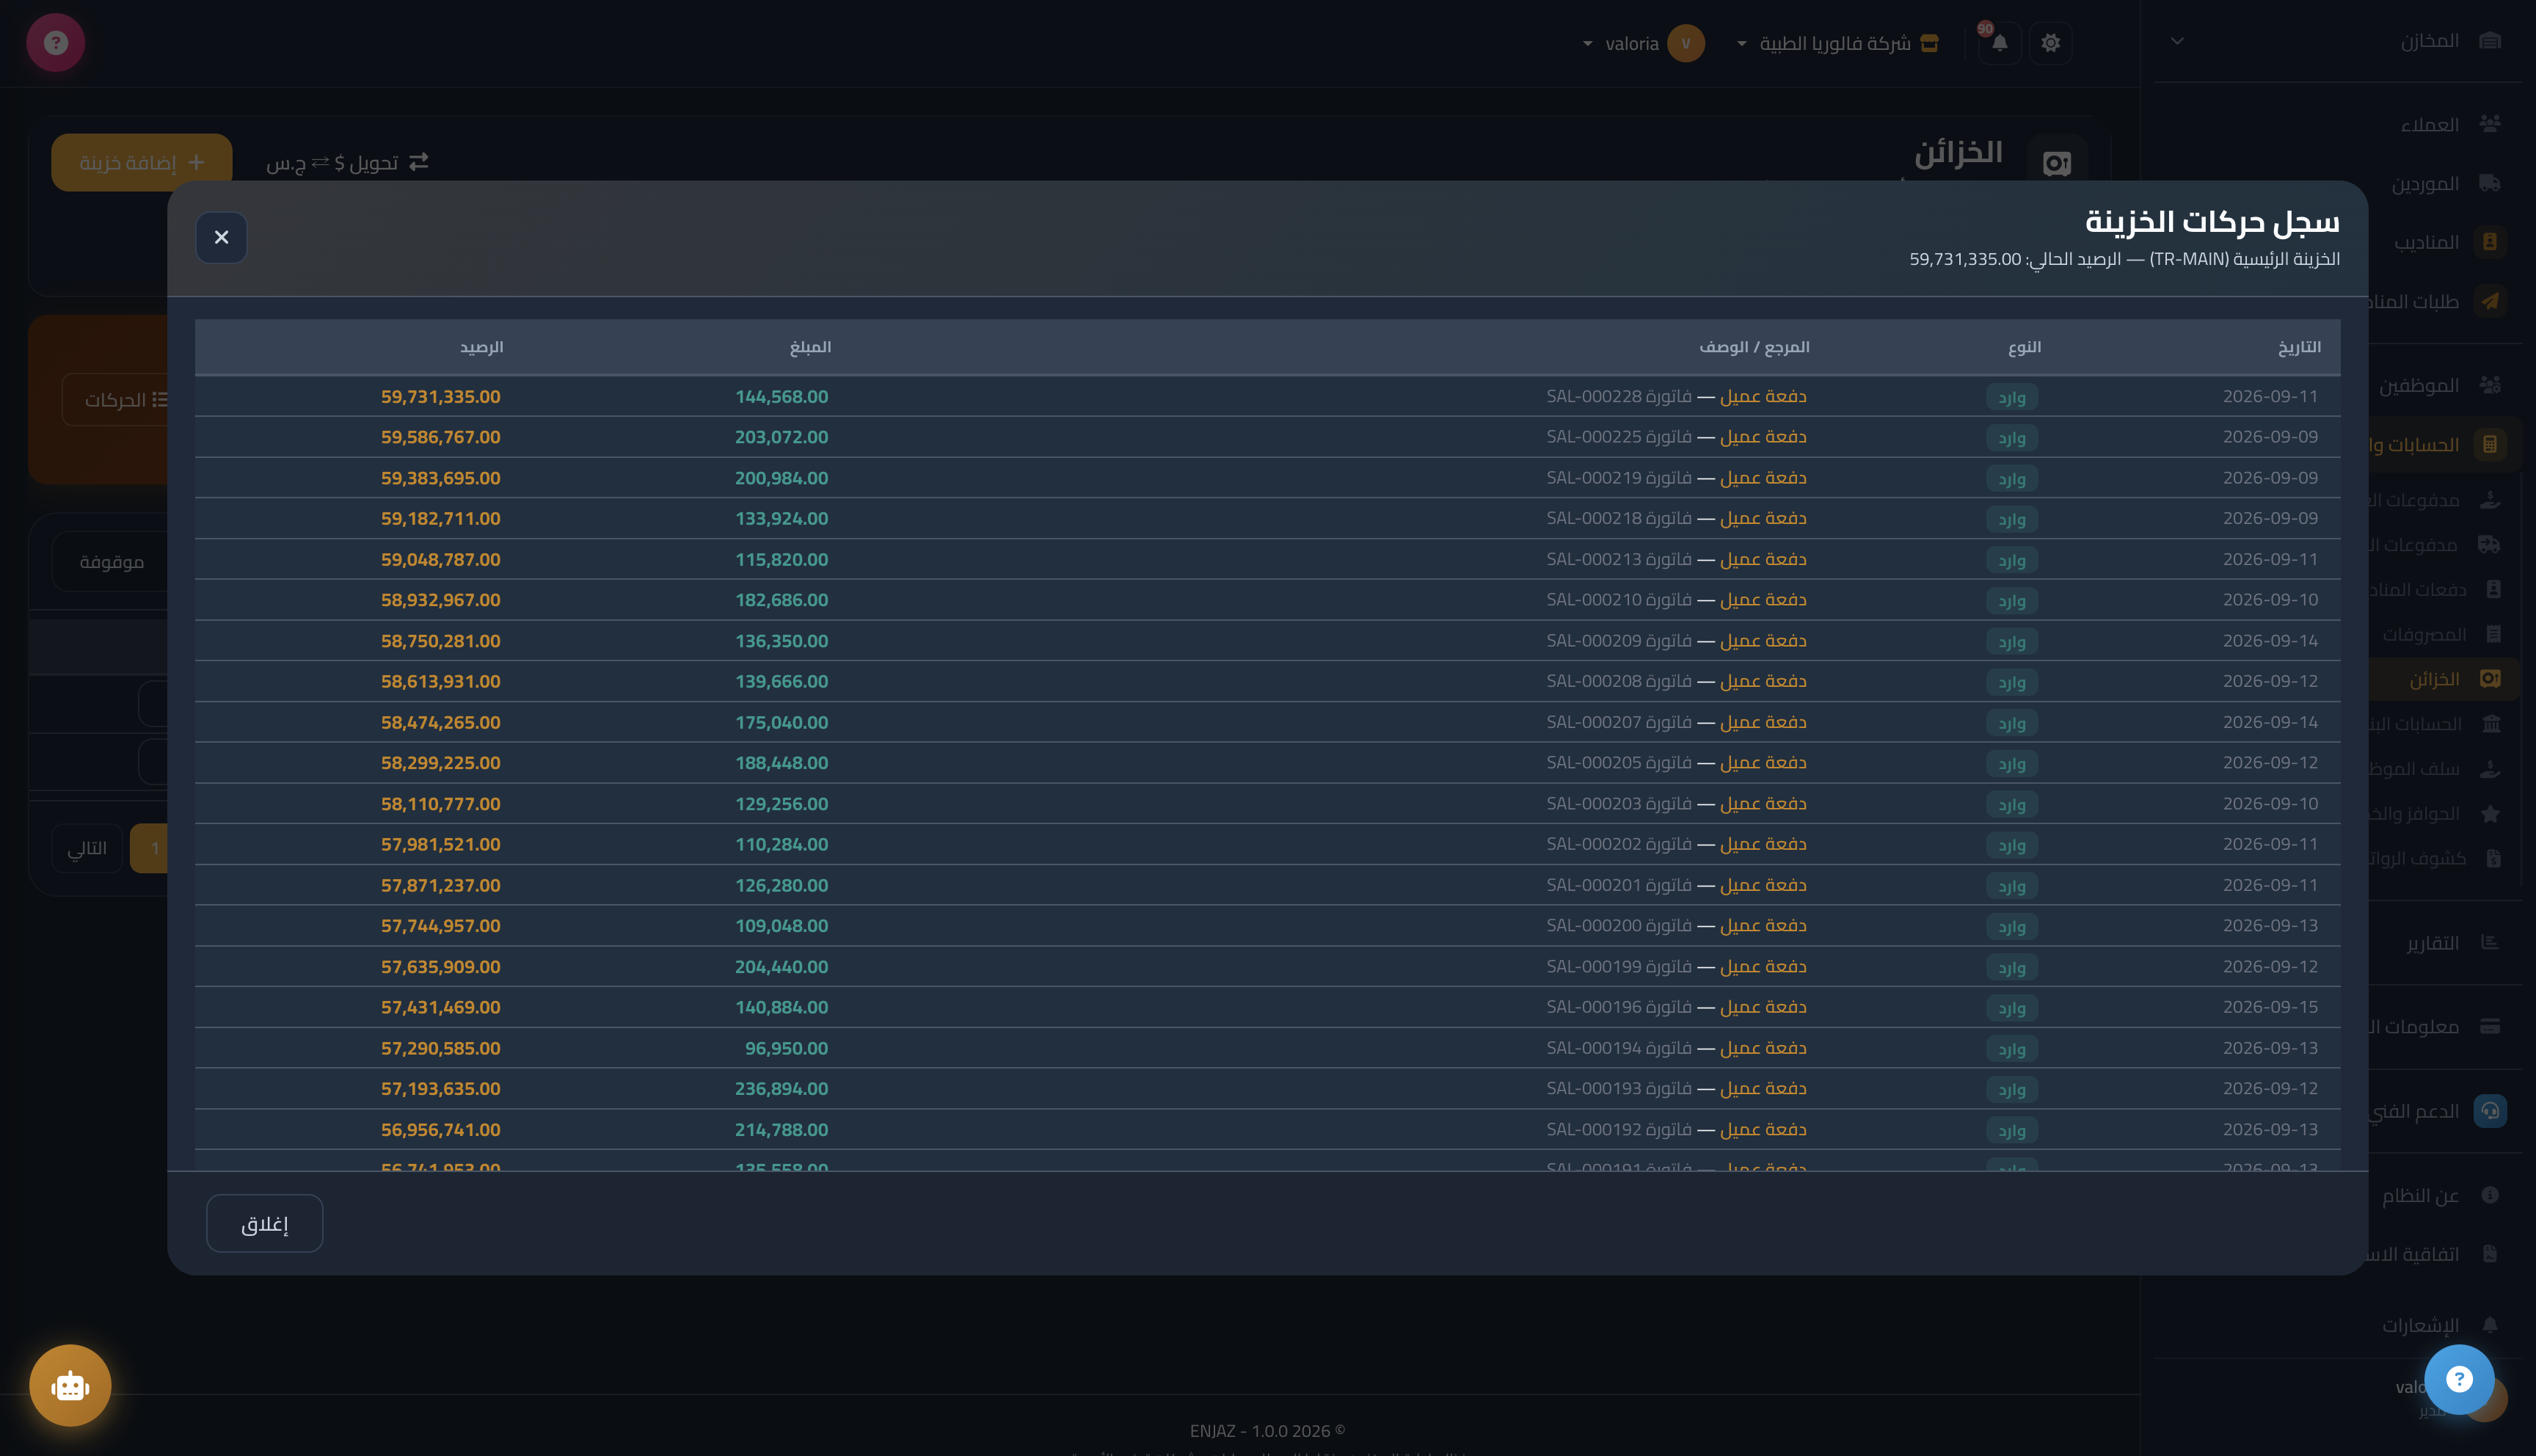Open the blue help question bubble
The image size is (2536, 1456).
[x=2459, y=1380]
